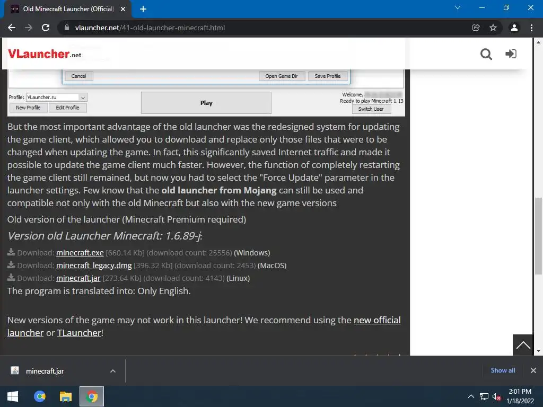Click download icon beside minecraft_legacy.dmg
This screenshot has width=543, height=407.
point(11,265)
